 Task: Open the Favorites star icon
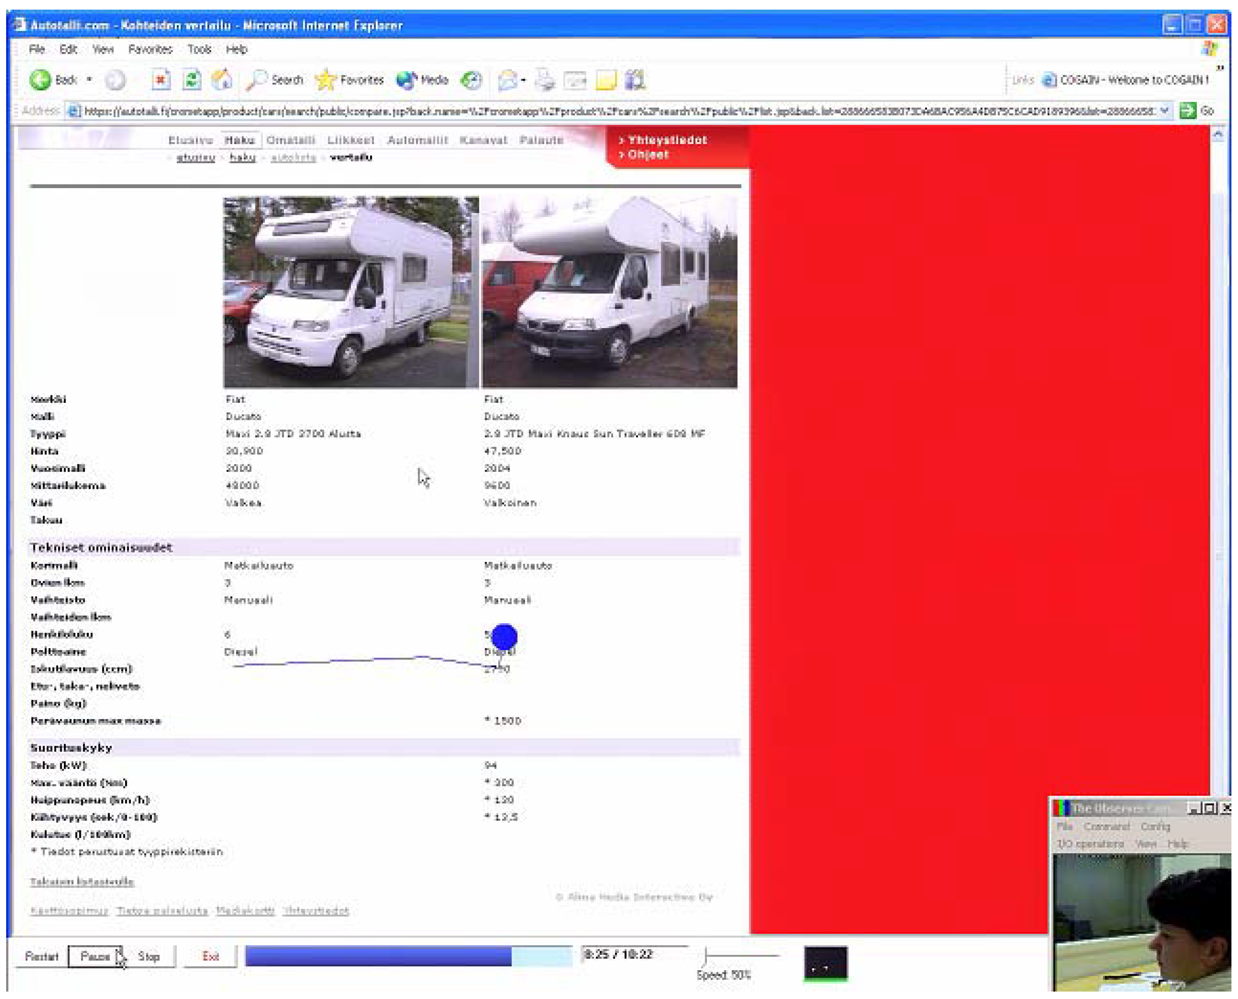[325, 80]
